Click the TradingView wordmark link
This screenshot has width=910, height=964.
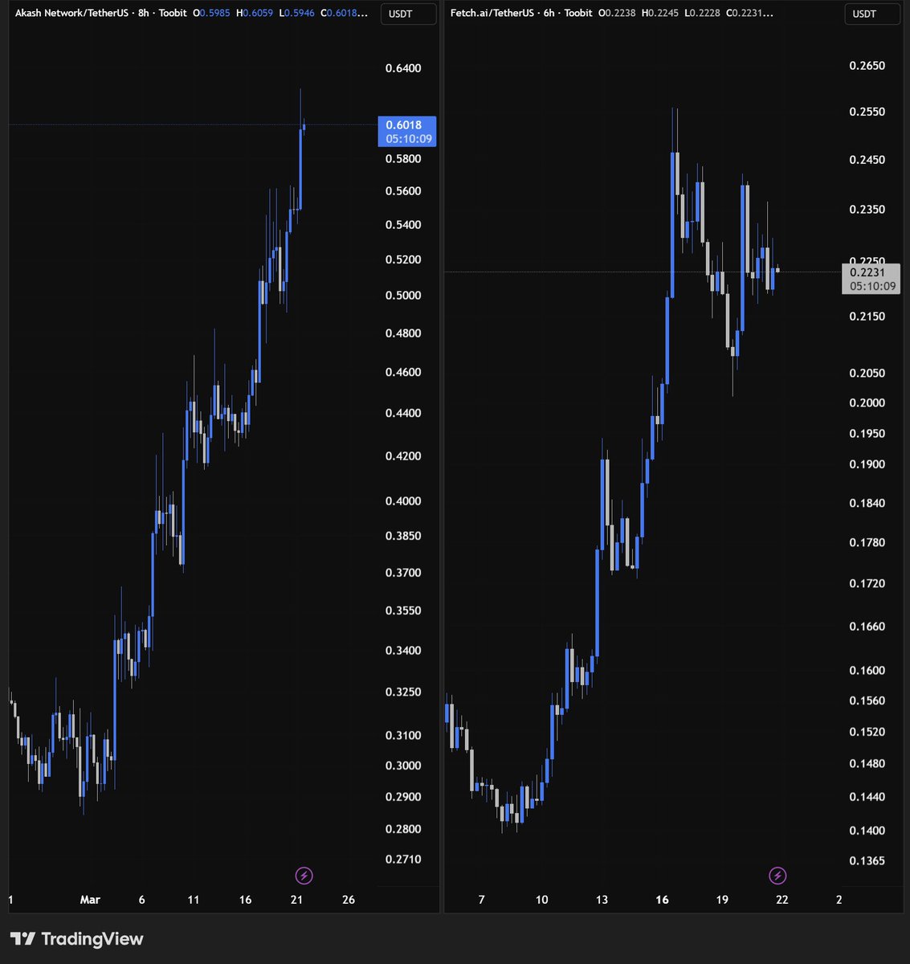pyautogui.click(x=95, y=937)
